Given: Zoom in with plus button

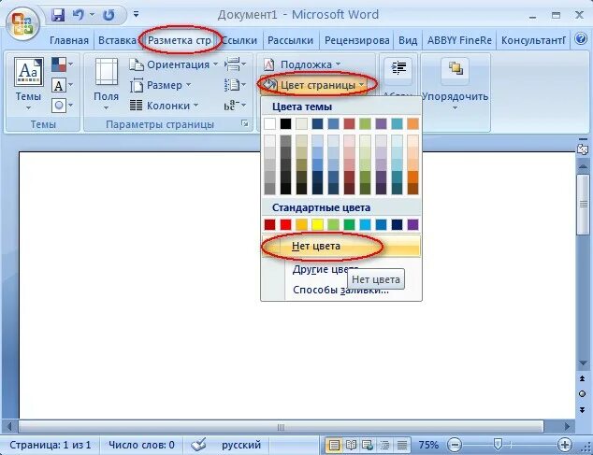Looking at the screenshot, I should (564, 445).
